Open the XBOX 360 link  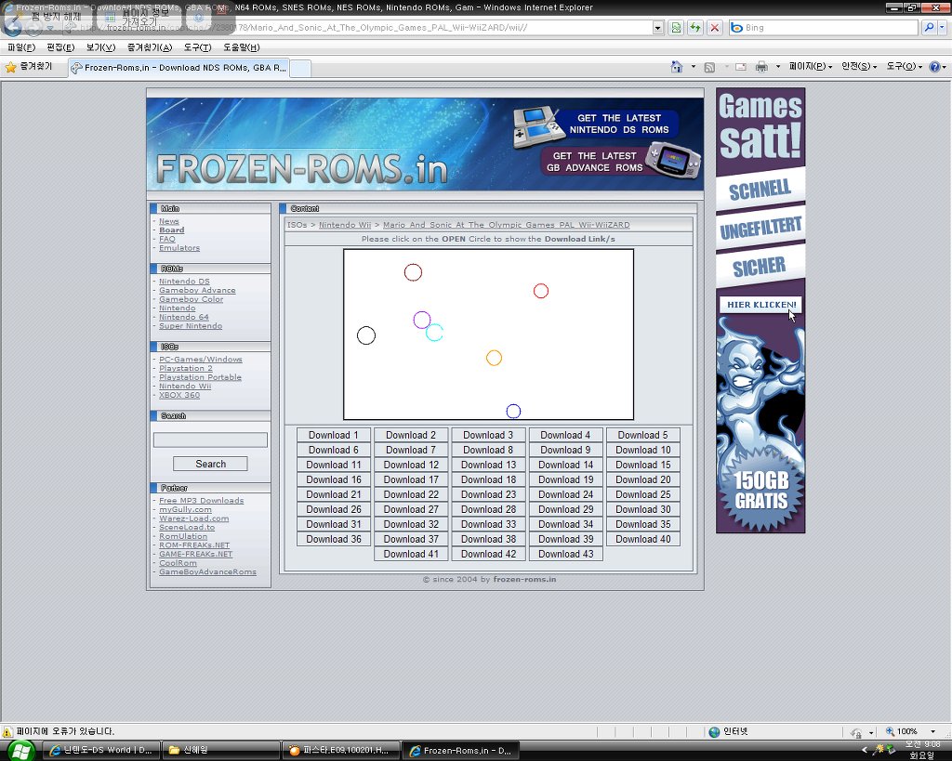click(179, 395)
